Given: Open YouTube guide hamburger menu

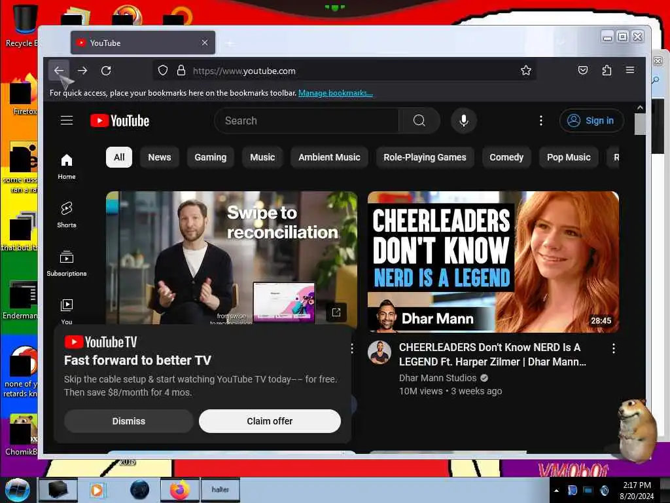Looking at the screenshot, I should tap(67, 121).
